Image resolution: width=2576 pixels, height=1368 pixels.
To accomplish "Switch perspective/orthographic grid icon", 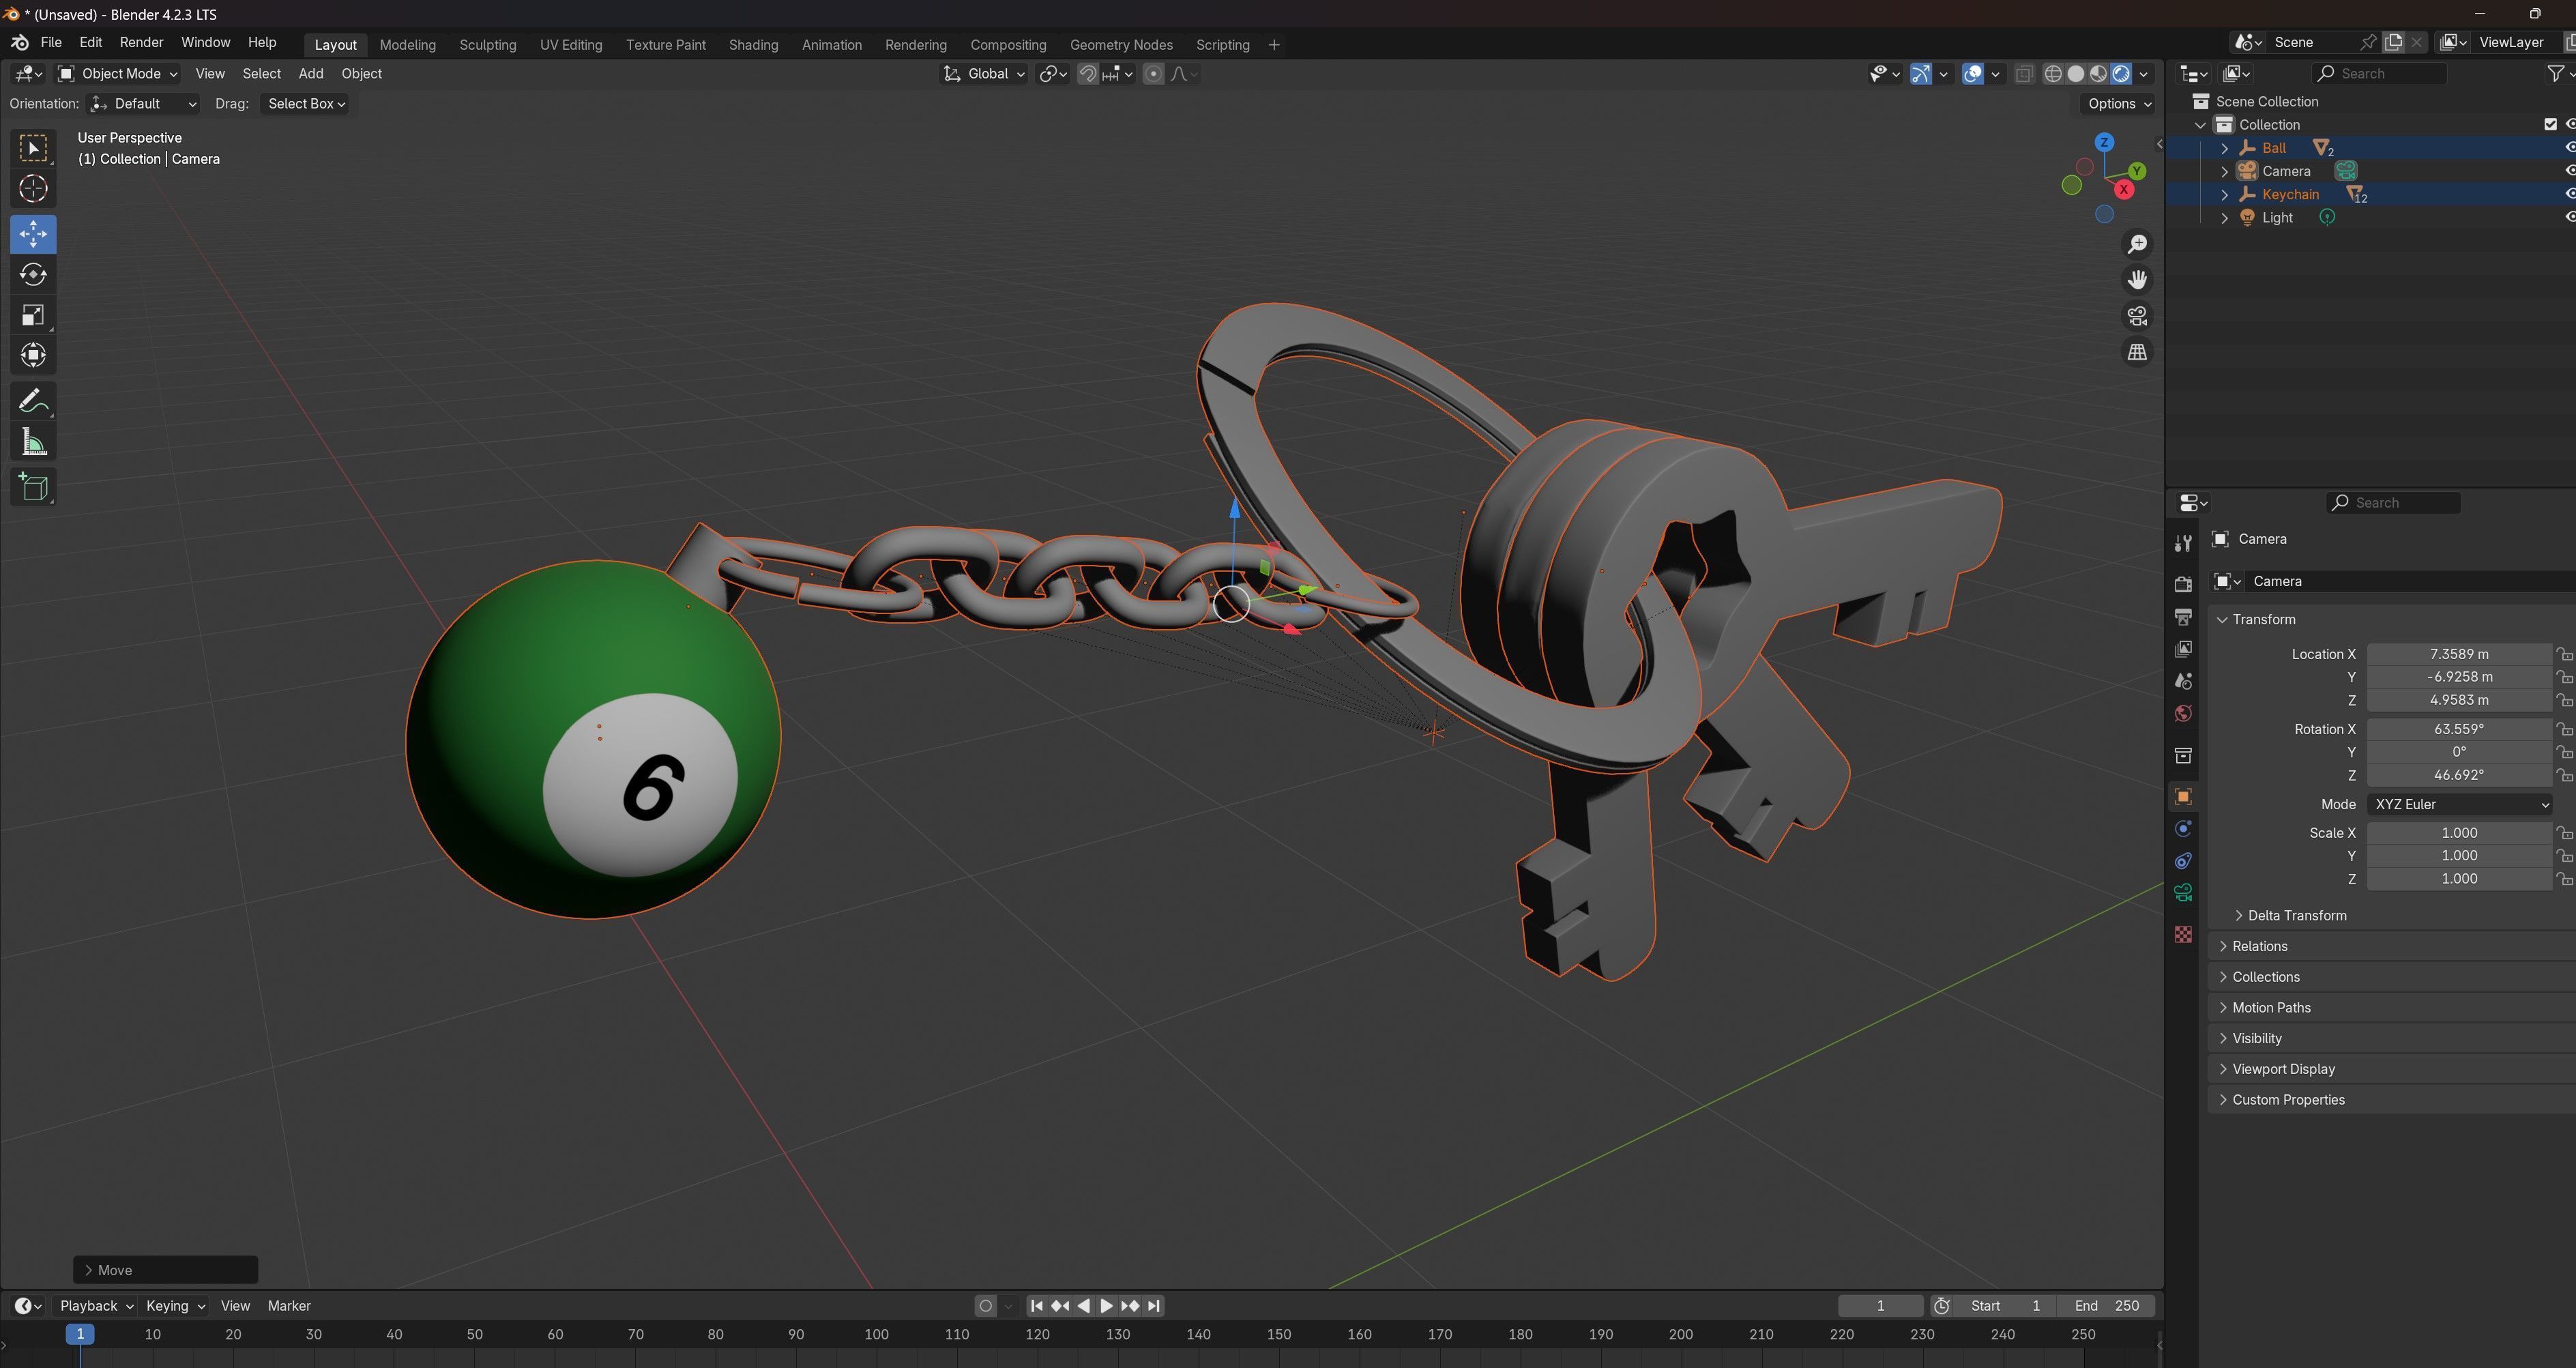I will pyautogui.click(x=2137, y=352).
